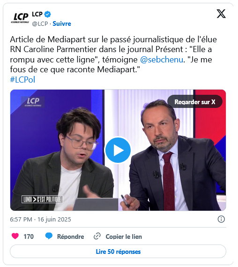Click the chain link icon
The image size is (238, 267).
coord(97,236)
